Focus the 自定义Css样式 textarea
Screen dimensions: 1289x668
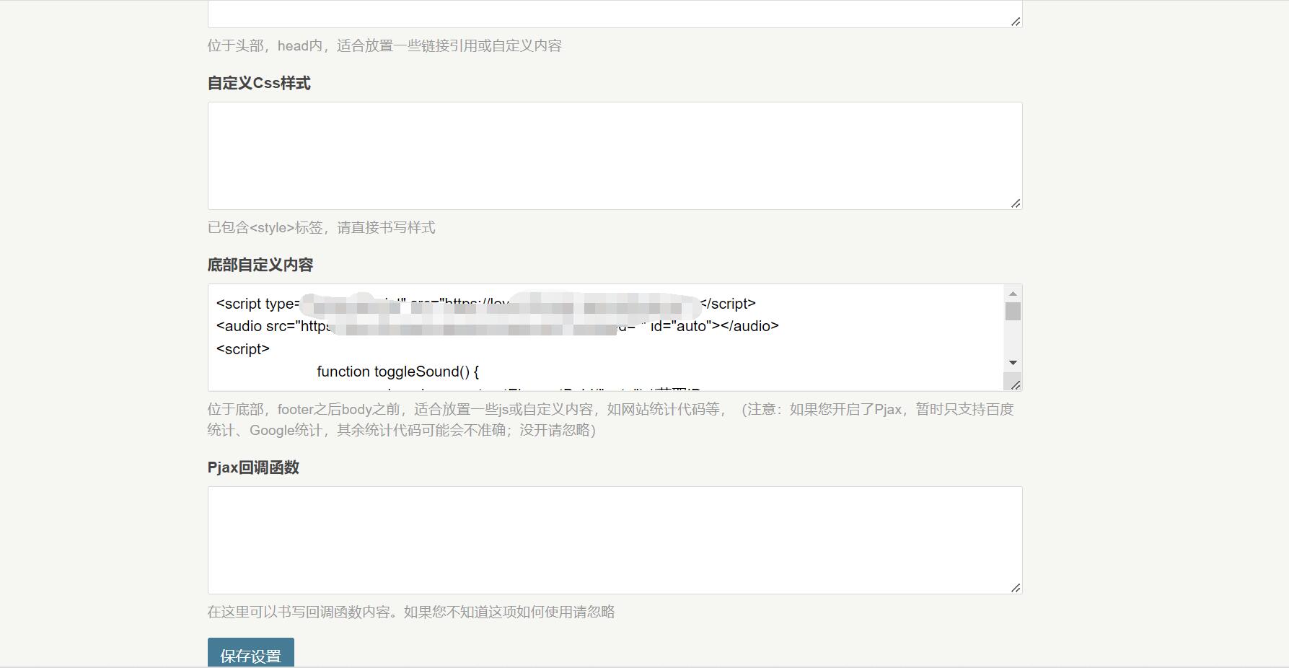pos(615,156)
